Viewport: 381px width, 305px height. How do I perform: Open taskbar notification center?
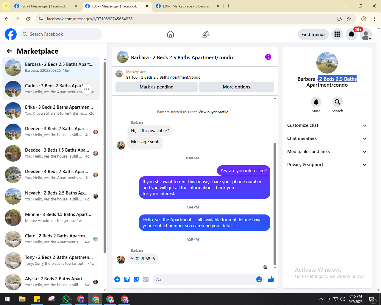click(x=372, y=299)
